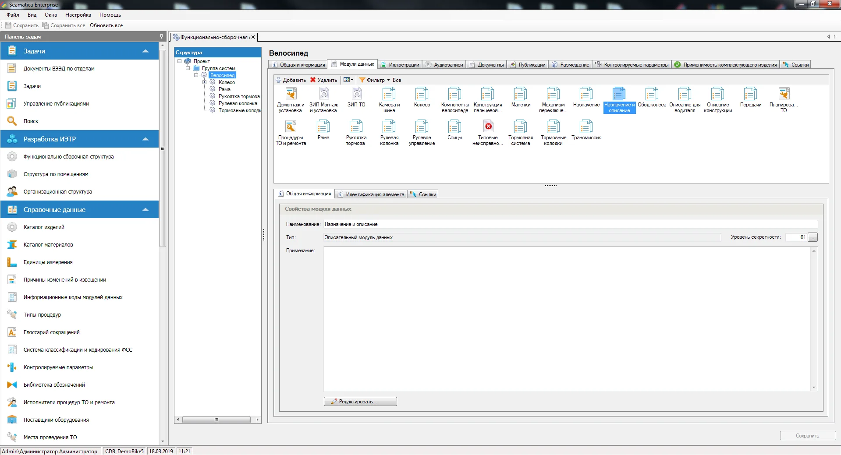Collapse the Проект tree node
Image resolution: width=841 pixels, height=455 pixels.
(179, 61)
